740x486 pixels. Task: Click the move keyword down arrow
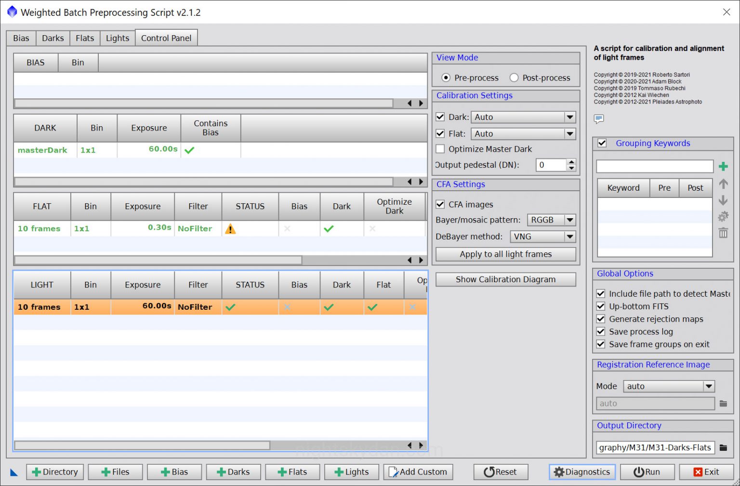[x=723, y=200]
